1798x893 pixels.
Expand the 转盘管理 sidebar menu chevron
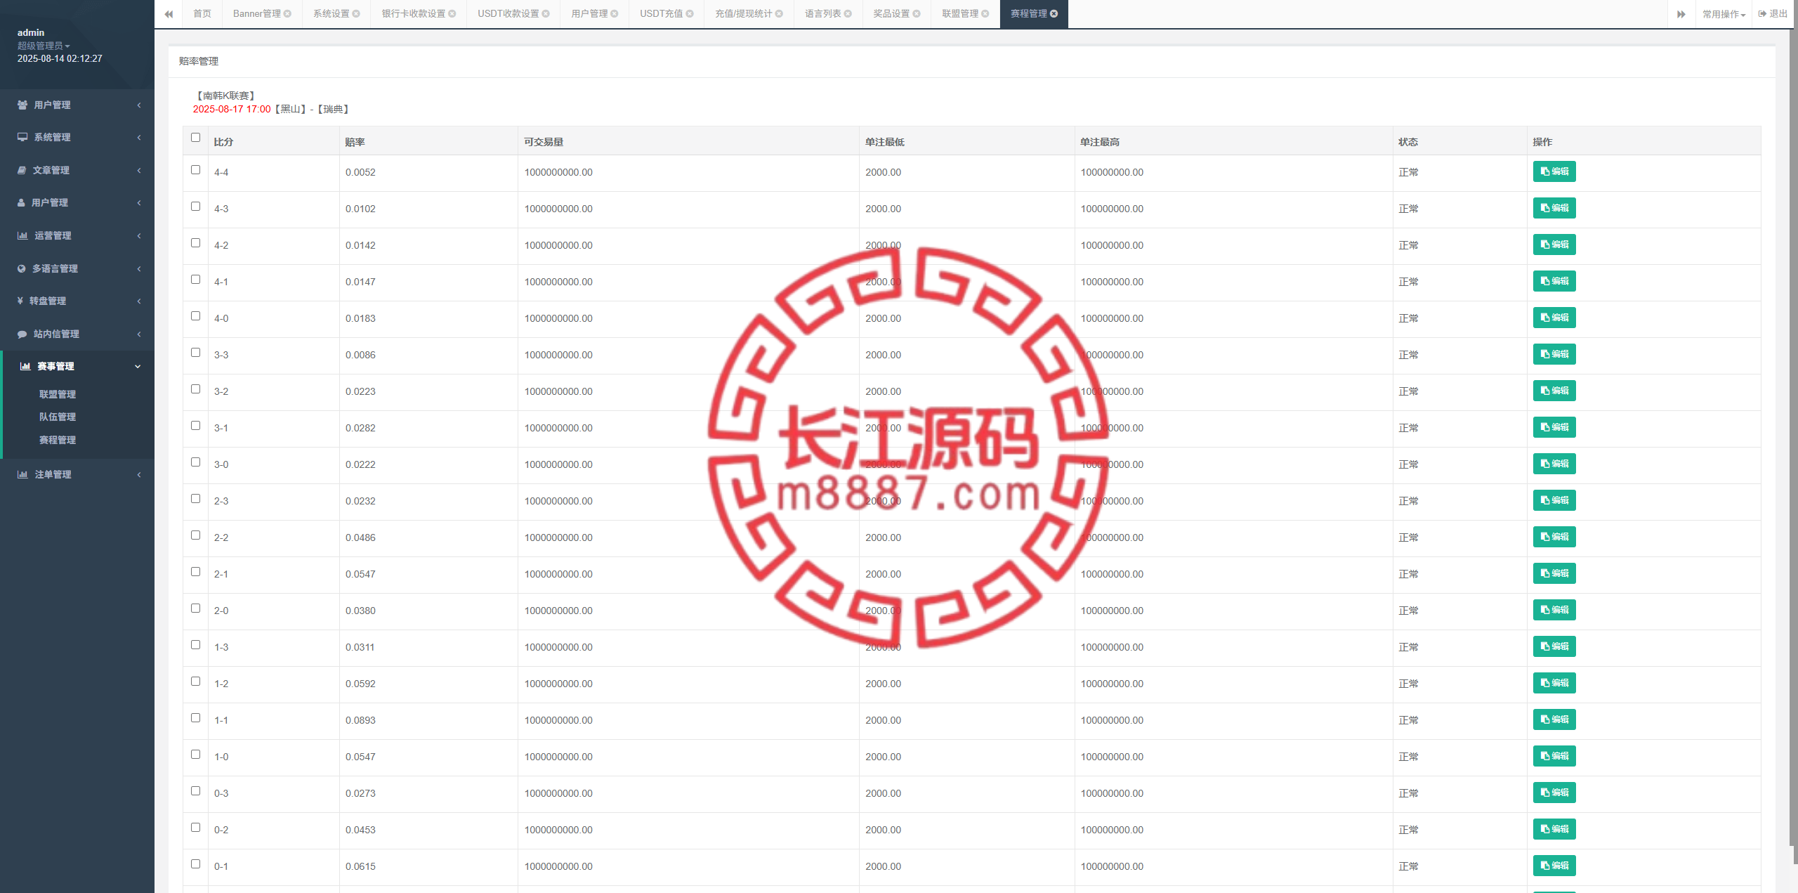(139, 301)
